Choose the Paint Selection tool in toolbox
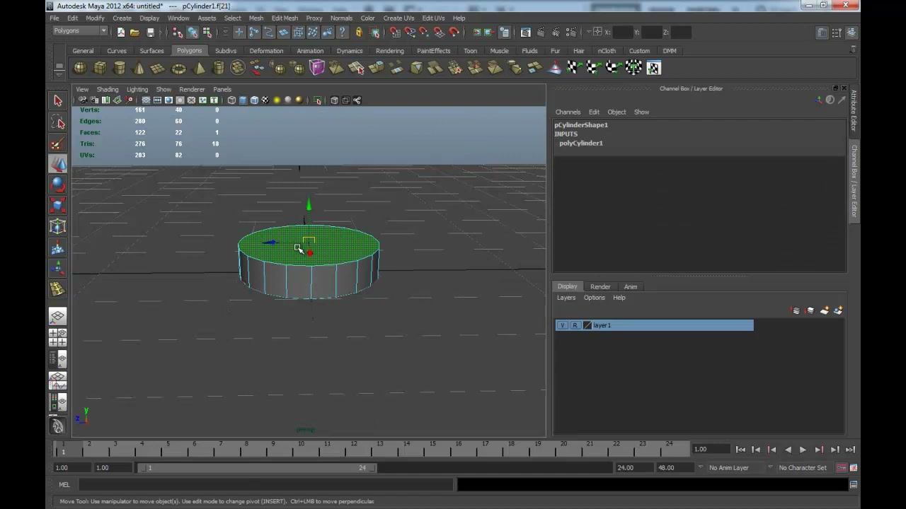The width and height of the screenshot is (906, 509). tap(58, 144)
